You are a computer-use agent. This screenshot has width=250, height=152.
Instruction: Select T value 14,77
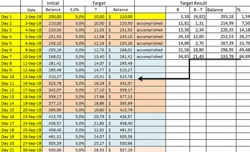pyautogui.click(x=96, y=70)
